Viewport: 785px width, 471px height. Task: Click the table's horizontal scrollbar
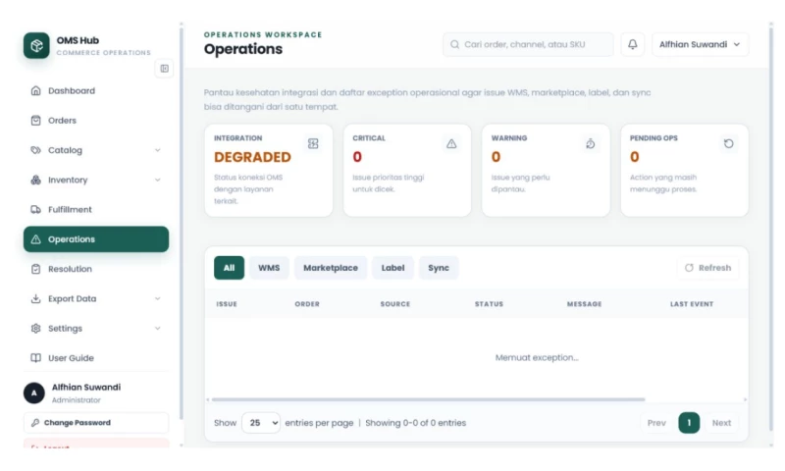pos(428,399)
